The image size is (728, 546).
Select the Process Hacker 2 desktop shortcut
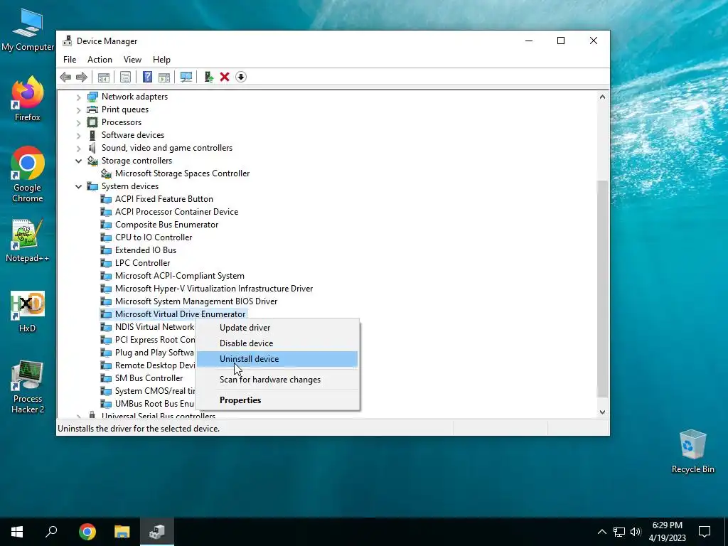coord(28,387)
